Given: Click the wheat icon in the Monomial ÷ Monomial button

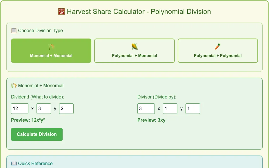Looking at the screenshot, I should click(x=51, y=47).
